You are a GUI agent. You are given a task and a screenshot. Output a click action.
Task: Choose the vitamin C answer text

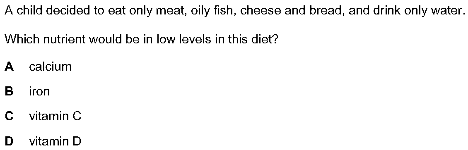click(x=55, y=117)
